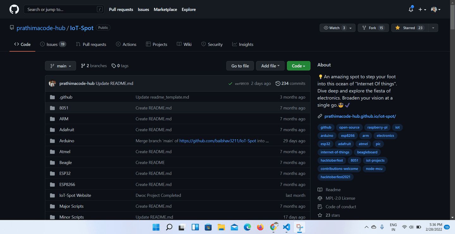View the 0 tags link
The width and height of the screenshot is (455, 234).
[120, 66]
